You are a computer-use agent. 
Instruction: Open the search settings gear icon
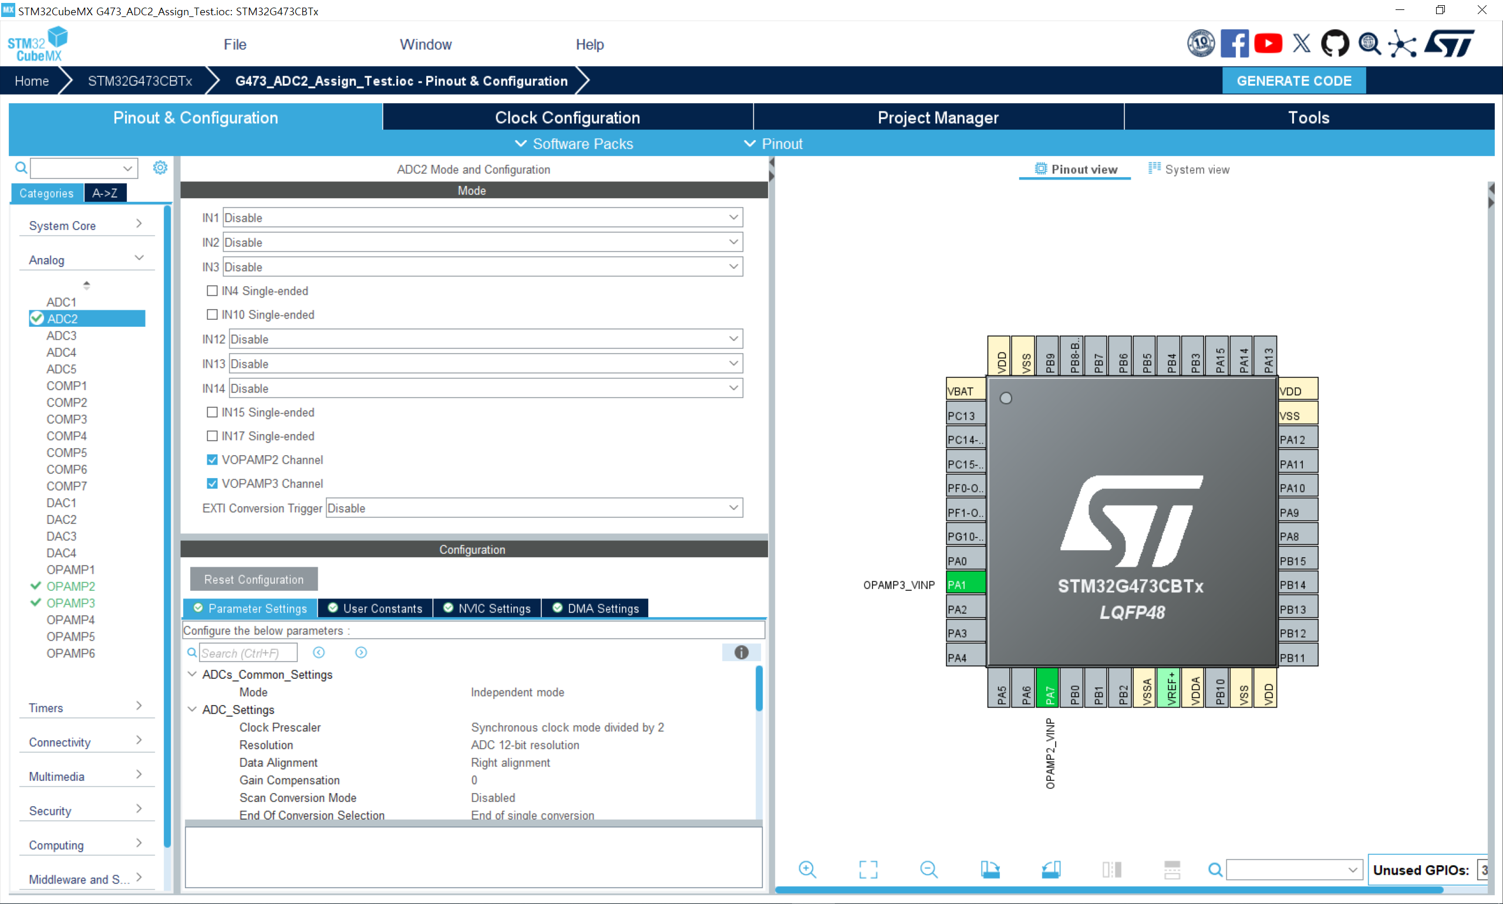tap(160, 168)
